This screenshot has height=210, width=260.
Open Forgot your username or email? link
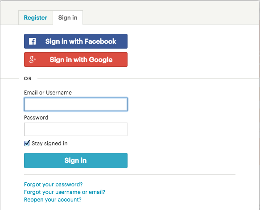click(x=65, y=192)
